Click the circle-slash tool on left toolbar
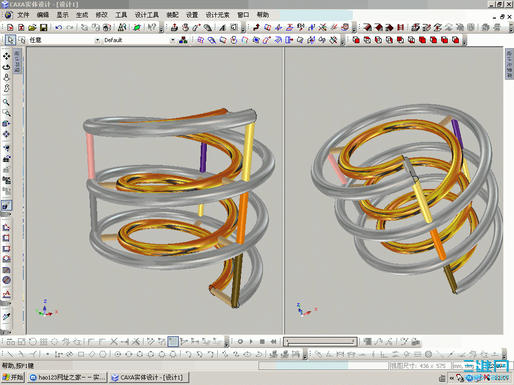Screen dimensions: 514x385 (x=6, y=280)
